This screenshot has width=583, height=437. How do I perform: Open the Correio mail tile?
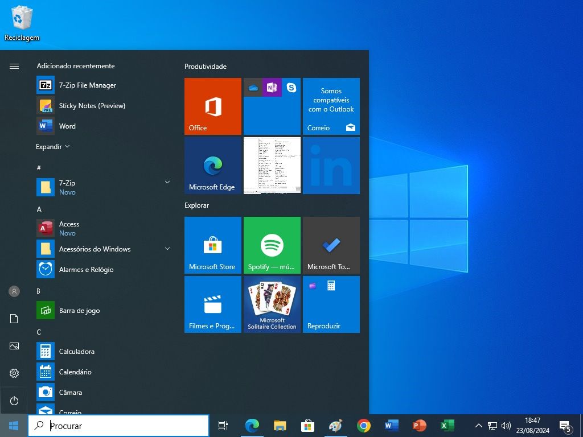coord(331,106)
